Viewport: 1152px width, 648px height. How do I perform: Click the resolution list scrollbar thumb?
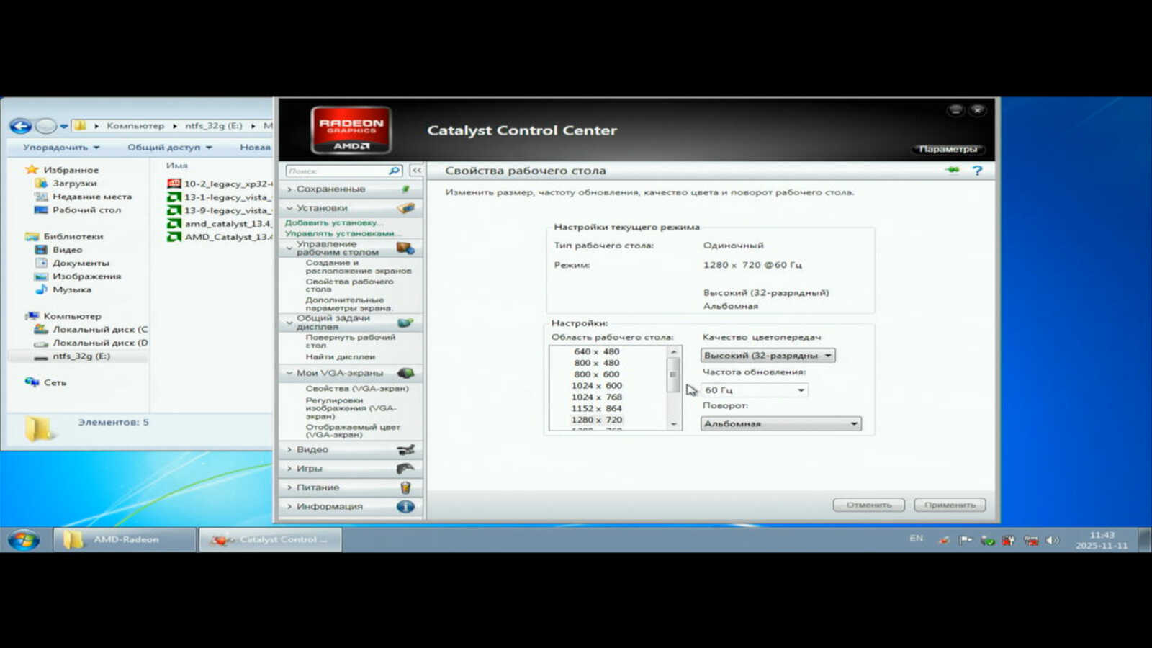pyautogui.click(x=674, y=374)
